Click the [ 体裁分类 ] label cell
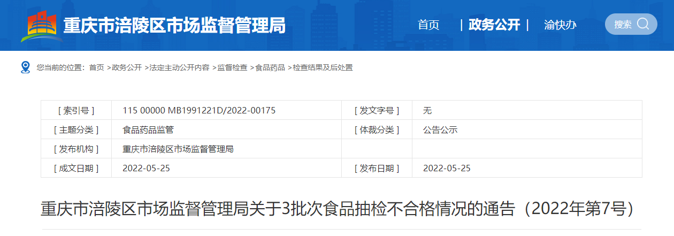The image size is (674, 236). (x=377, y=130)
